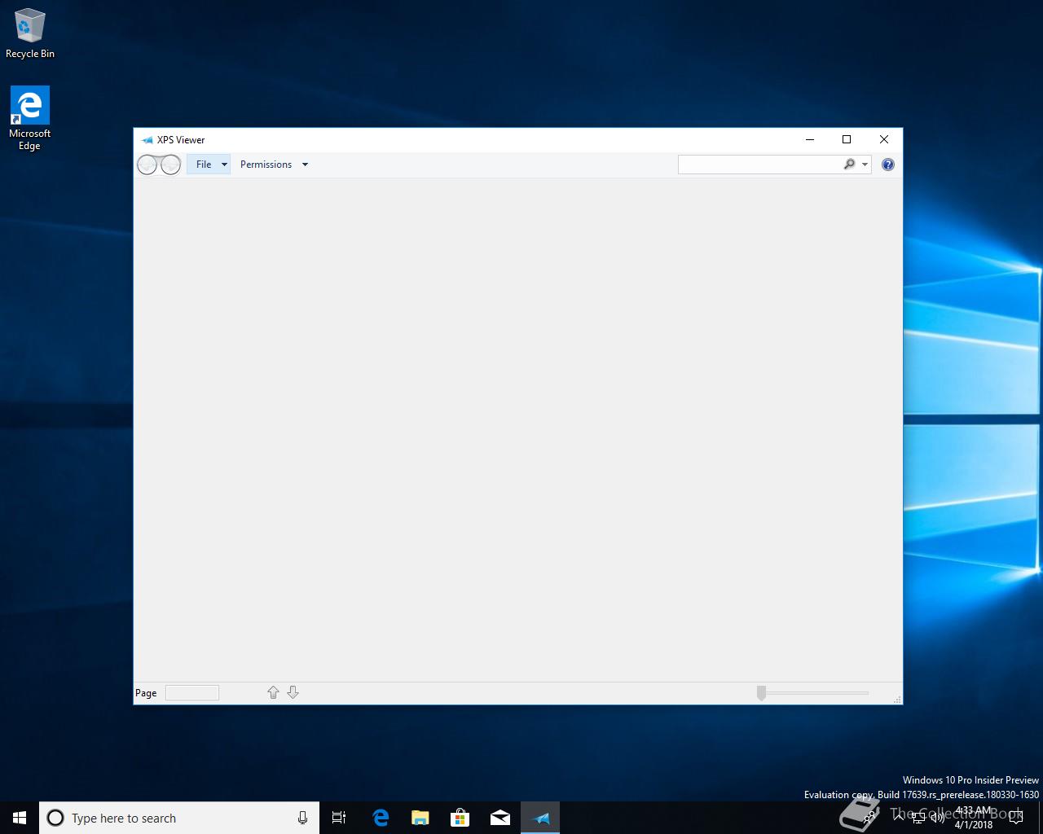Open the File menu
1043x834 pixels.
pos(204,165)
